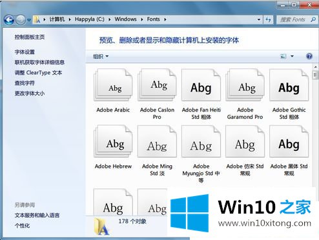Select Adobe Fan Heiti Std font icon
Image resolution: width=319 pixels, height=240 pixels.
click(x=201, y=85)
